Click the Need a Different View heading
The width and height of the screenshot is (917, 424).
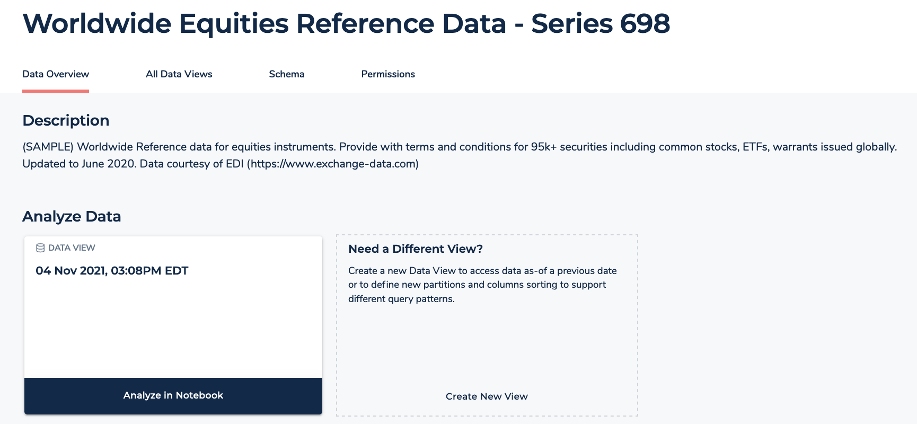point(415,248)
